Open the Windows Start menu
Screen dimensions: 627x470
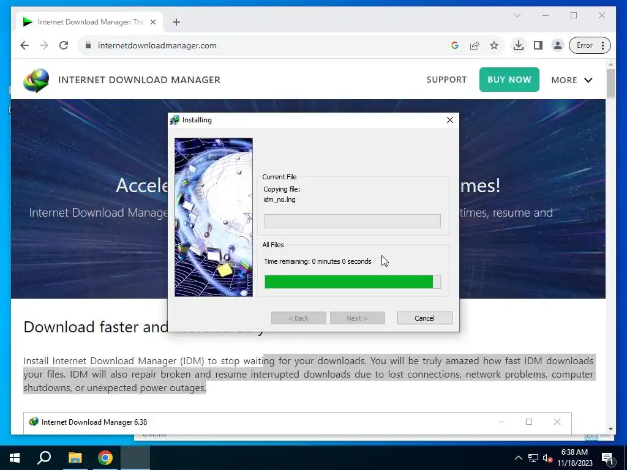coord(15,458)
